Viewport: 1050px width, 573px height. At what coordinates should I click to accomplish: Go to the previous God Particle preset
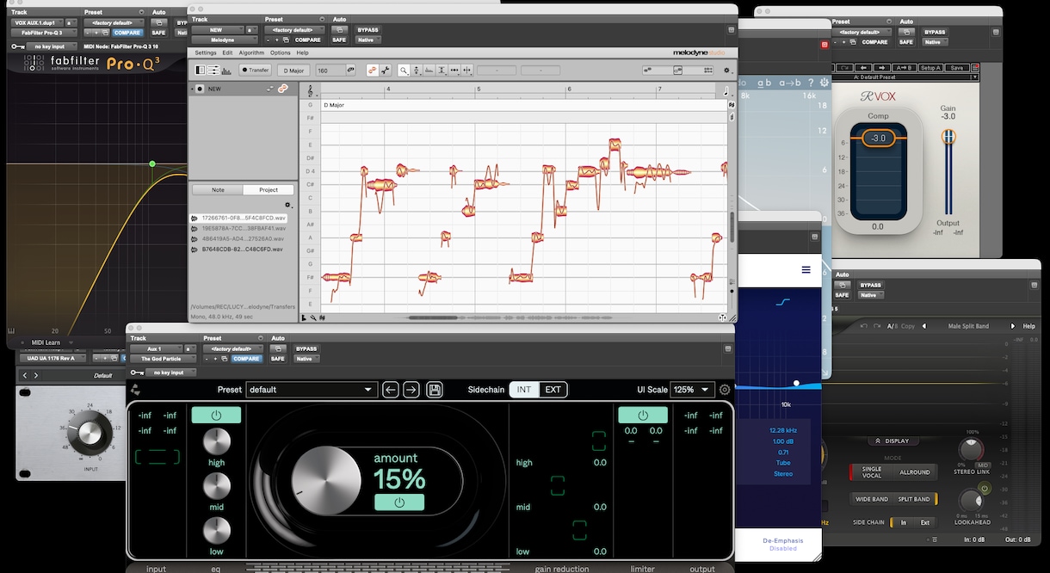click(x=391, y=390)
